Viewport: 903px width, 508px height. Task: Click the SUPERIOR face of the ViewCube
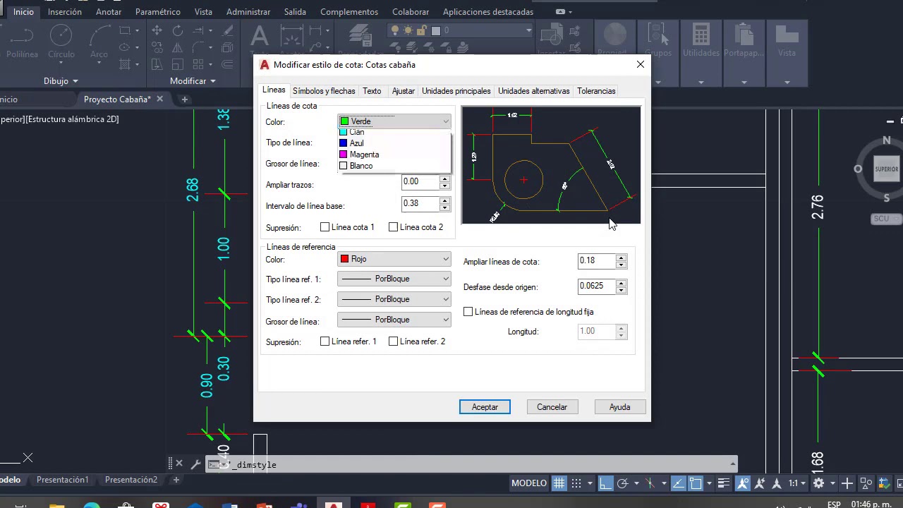(x=887, y=169)
